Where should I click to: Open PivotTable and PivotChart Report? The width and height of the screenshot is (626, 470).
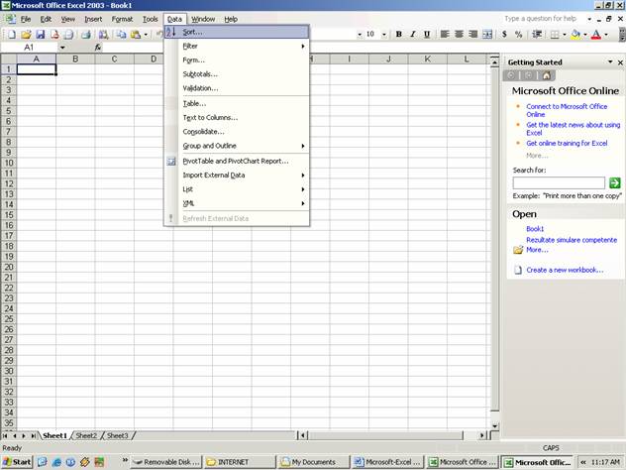tap(237, 161)
